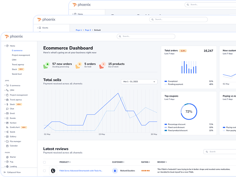Click the Phoenix logo in the foreground header
The image size is (236, 177).
13,36
